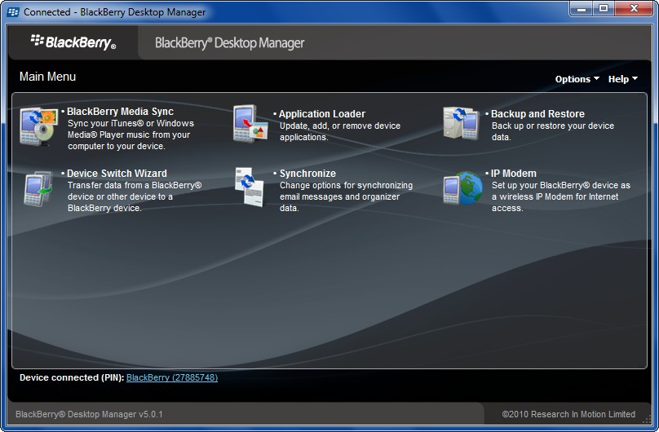
Task: Click 'Set up your BlackBerry device as' description
Action: pyautogui.click(x=561, y=196)
